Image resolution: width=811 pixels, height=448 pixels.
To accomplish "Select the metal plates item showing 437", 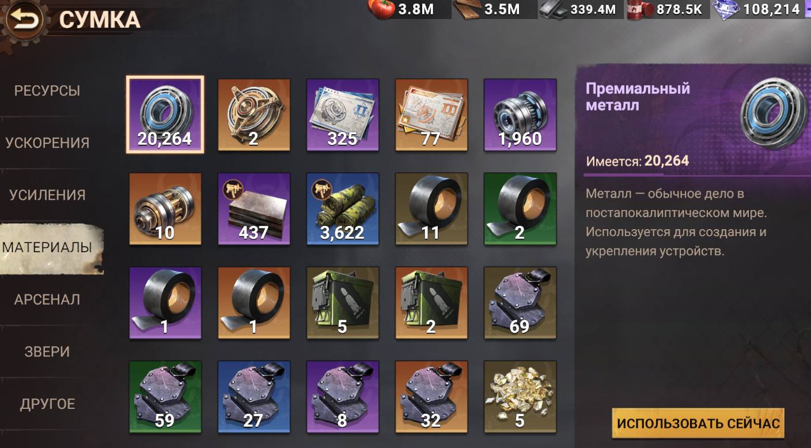I will point(253,208).
